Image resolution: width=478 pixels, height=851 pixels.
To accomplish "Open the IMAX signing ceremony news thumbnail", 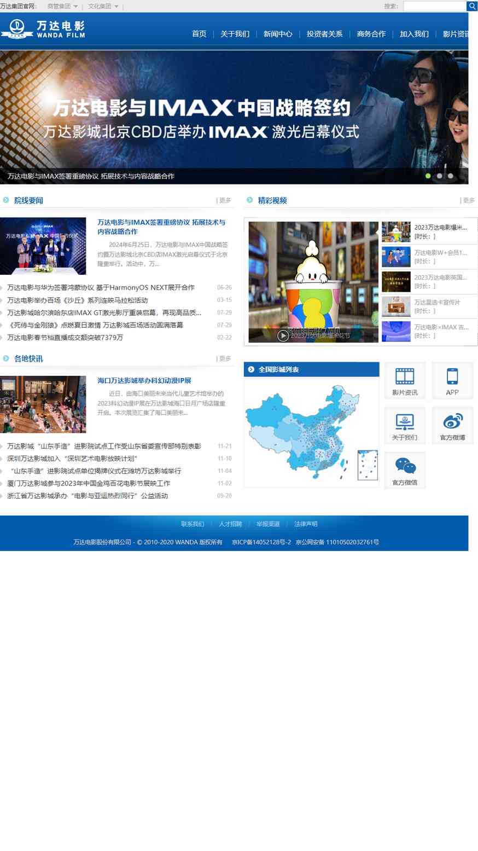I will click(43, 246).
